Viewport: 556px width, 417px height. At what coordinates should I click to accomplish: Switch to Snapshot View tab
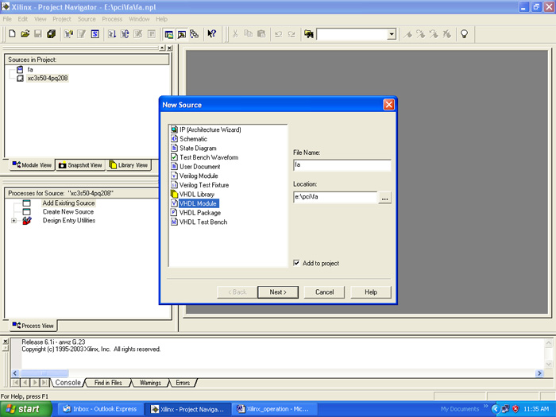[x=80, y=165]
